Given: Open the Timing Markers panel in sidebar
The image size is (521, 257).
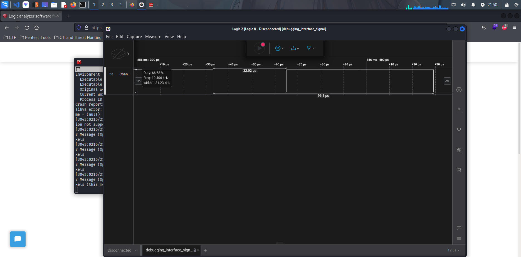Looking at the screenshot, I should click(x=459, y=130).
